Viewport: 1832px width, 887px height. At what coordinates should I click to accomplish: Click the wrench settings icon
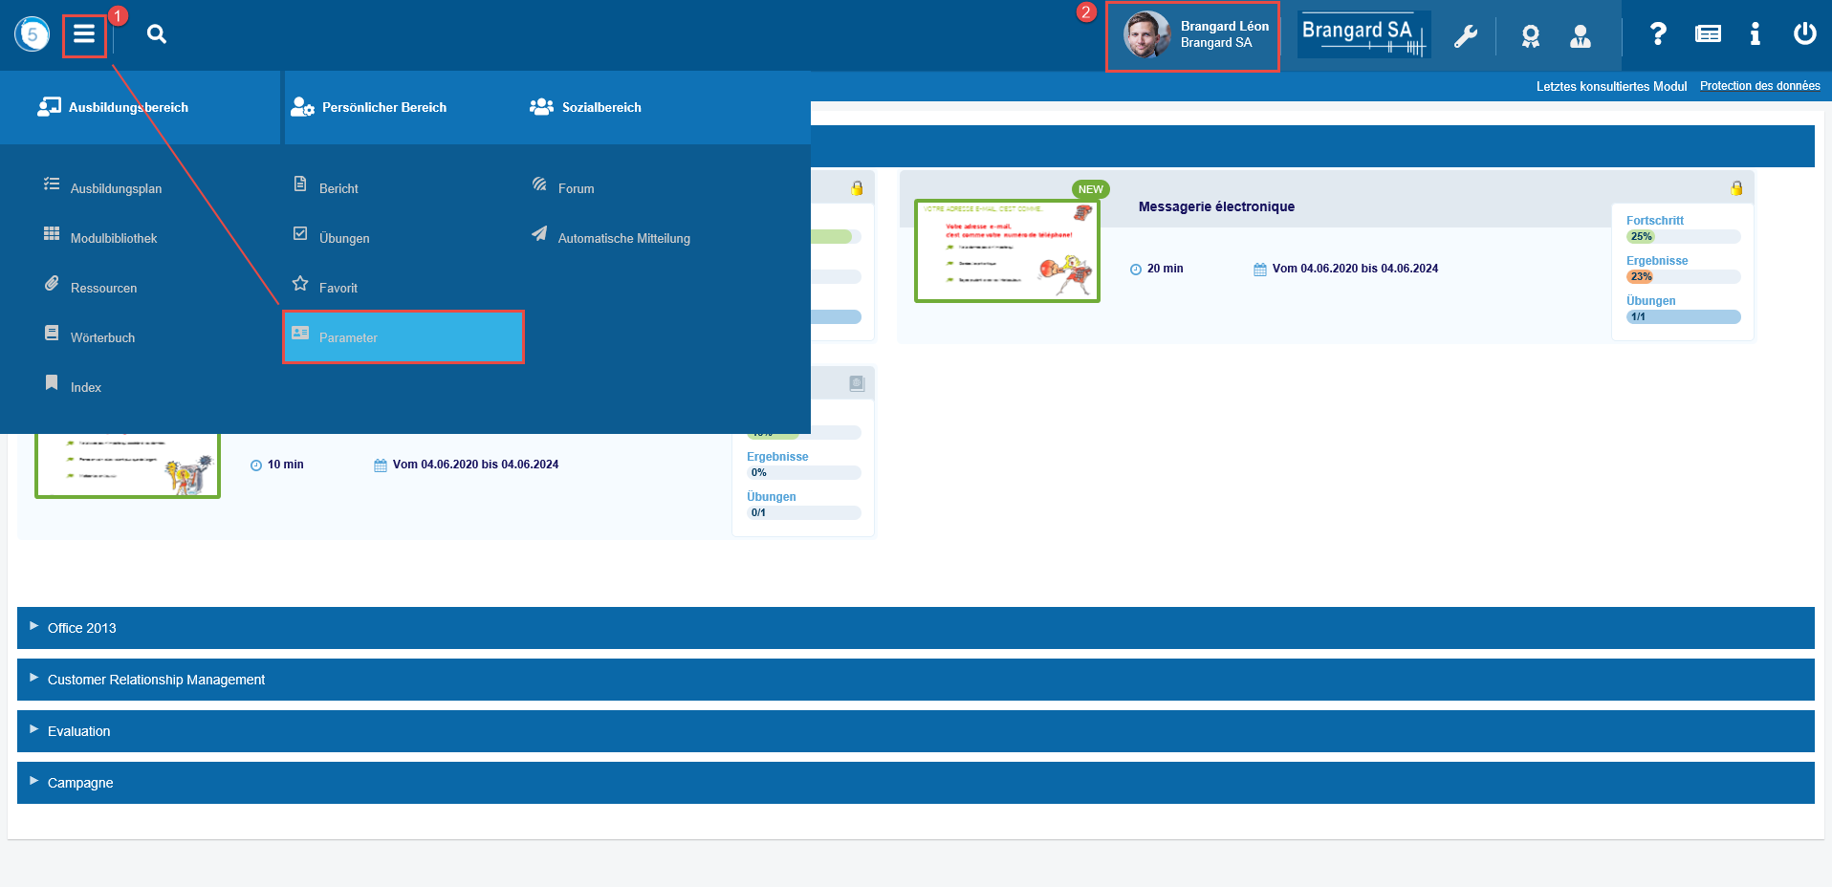point(1465,36)
